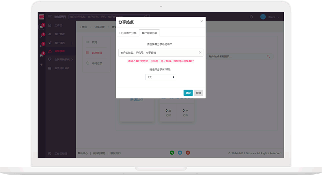Click the notification bell icon

(252, 17)
